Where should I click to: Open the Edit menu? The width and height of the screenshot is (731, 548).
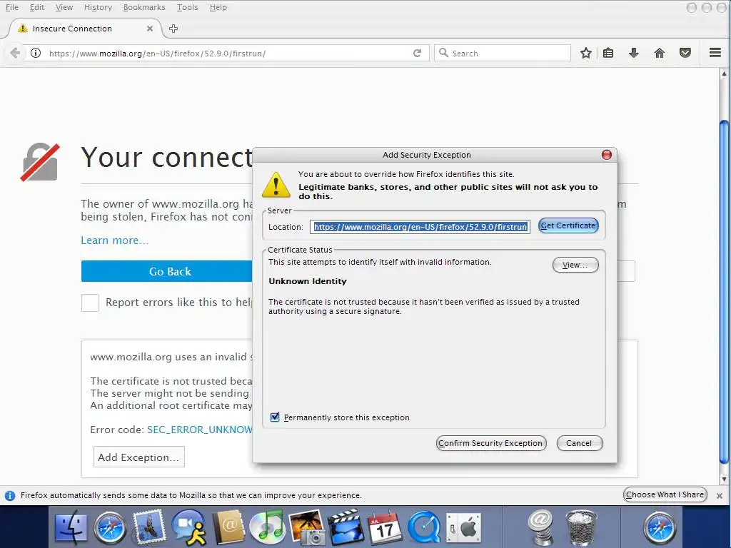tap(37, 7)
